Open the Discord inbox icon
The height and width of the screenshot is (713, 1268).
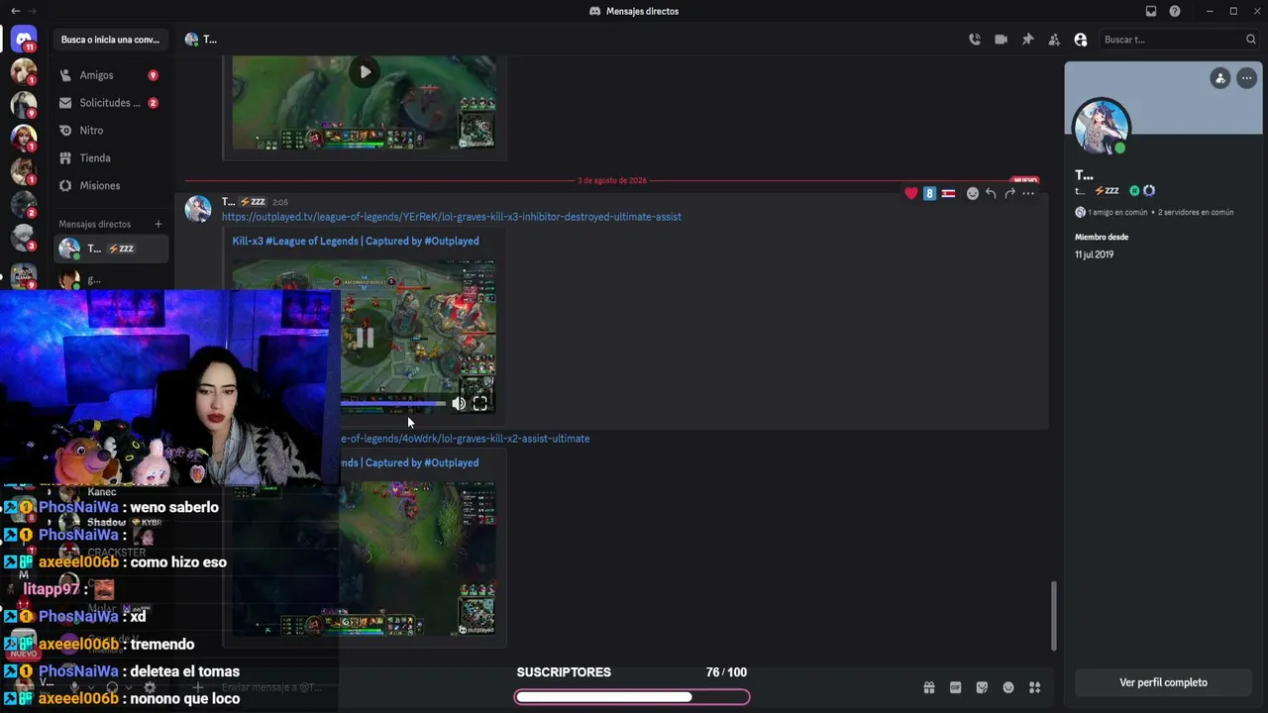1150,11
